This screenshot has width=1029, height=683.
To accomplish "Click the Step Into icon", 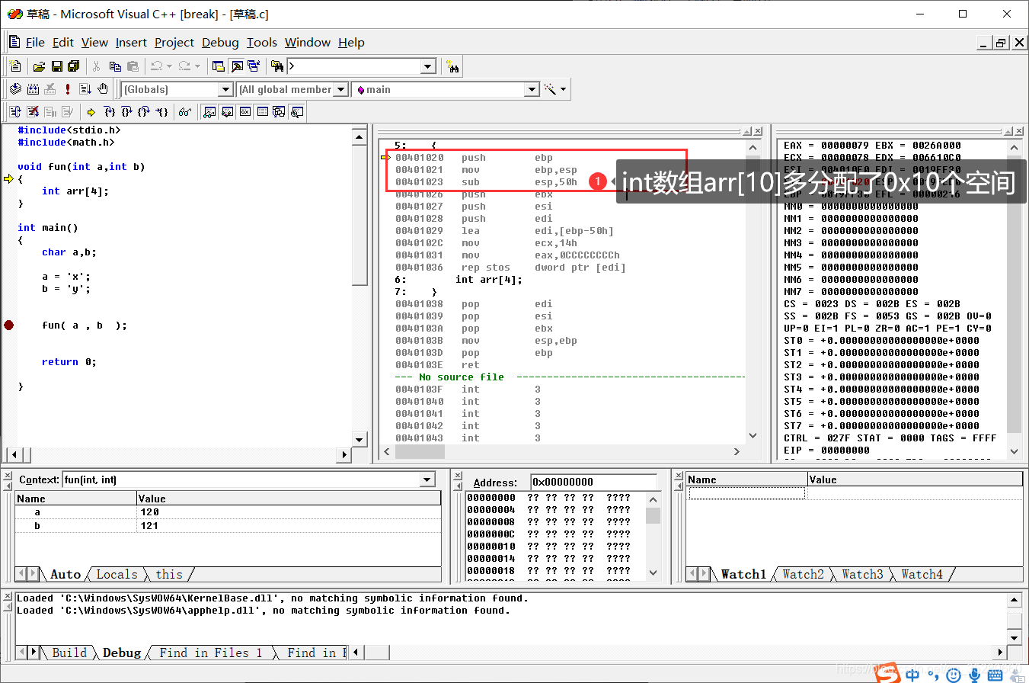I will [x=109, y=112].
